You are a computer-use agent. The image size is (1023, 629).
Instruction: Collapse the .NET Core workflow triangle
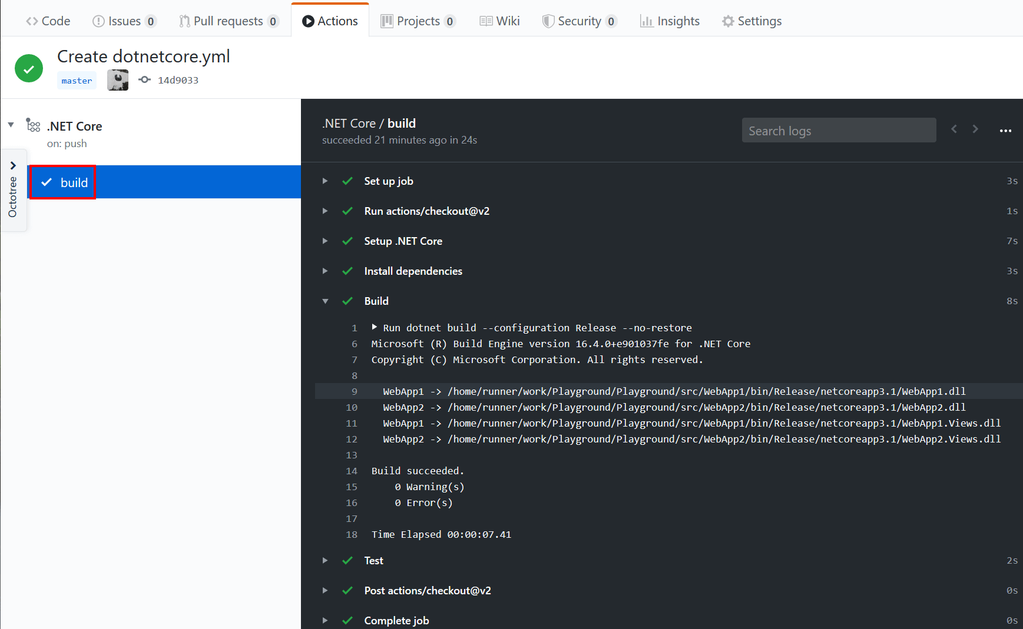coord(11,124)
